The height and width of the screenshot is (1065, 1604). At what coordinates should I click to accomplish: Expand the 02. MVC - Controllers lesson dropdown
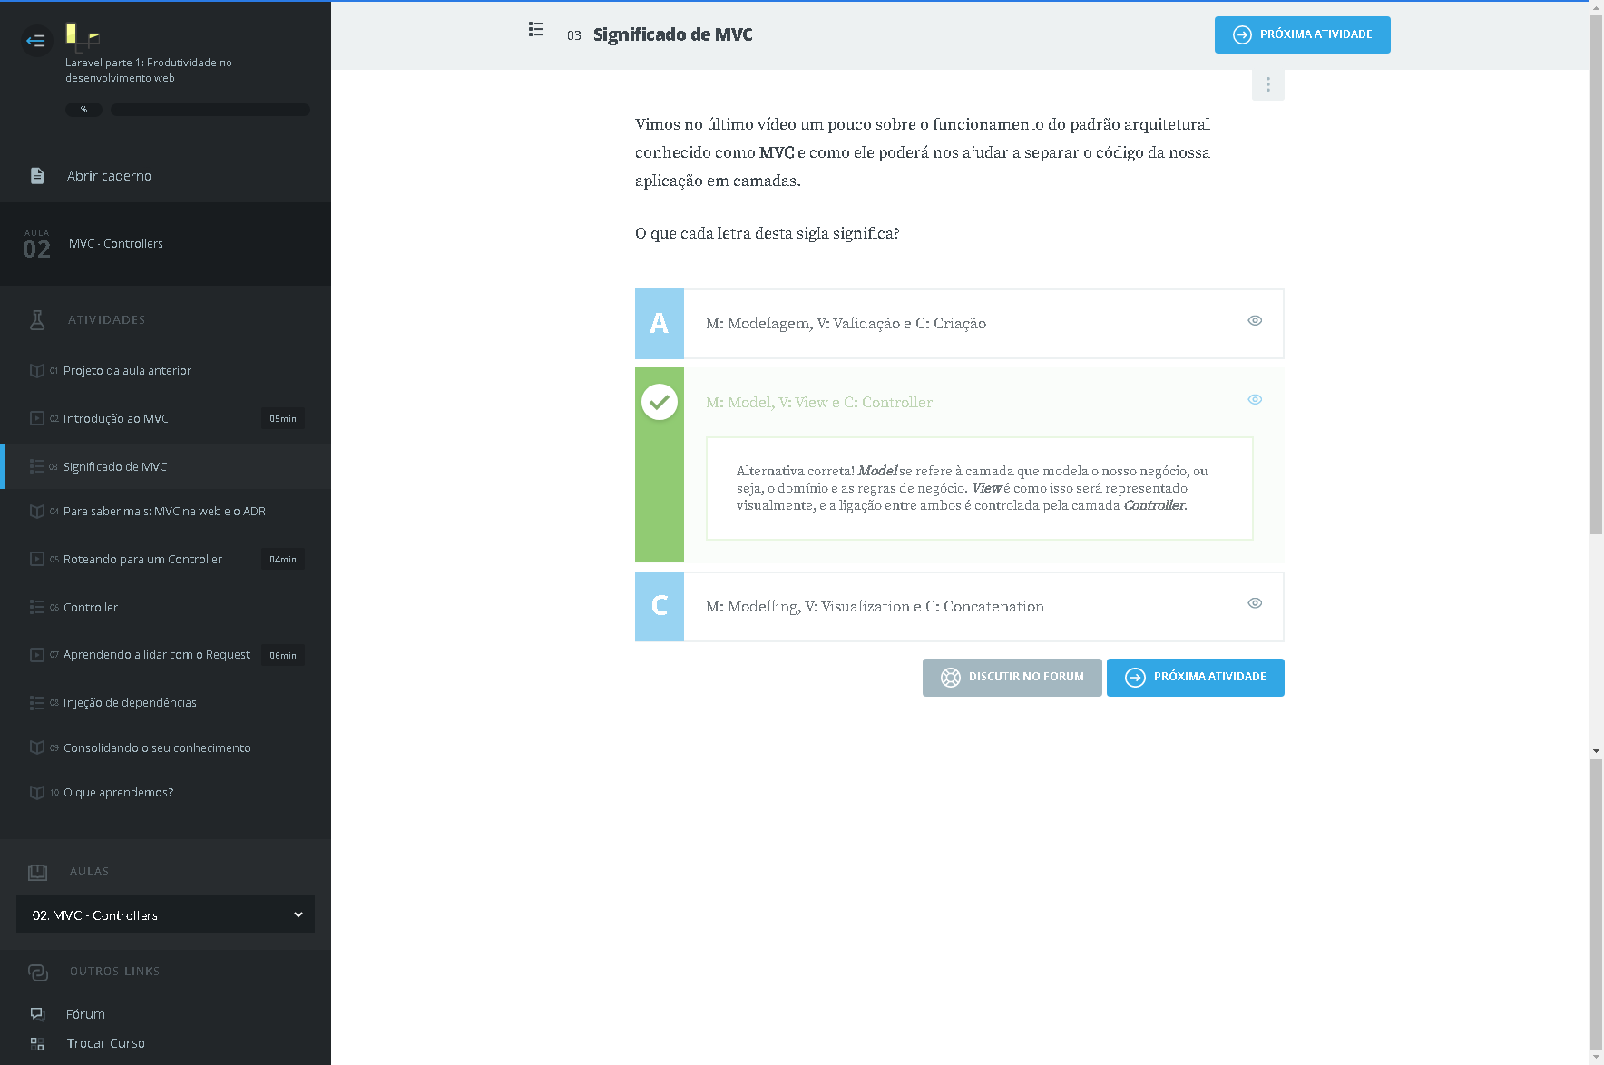point(165,915)
